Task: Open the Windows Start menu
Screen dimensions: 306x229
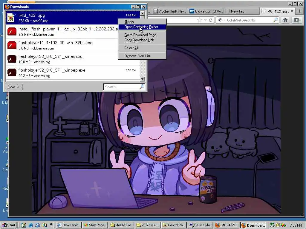Action: 8,225
